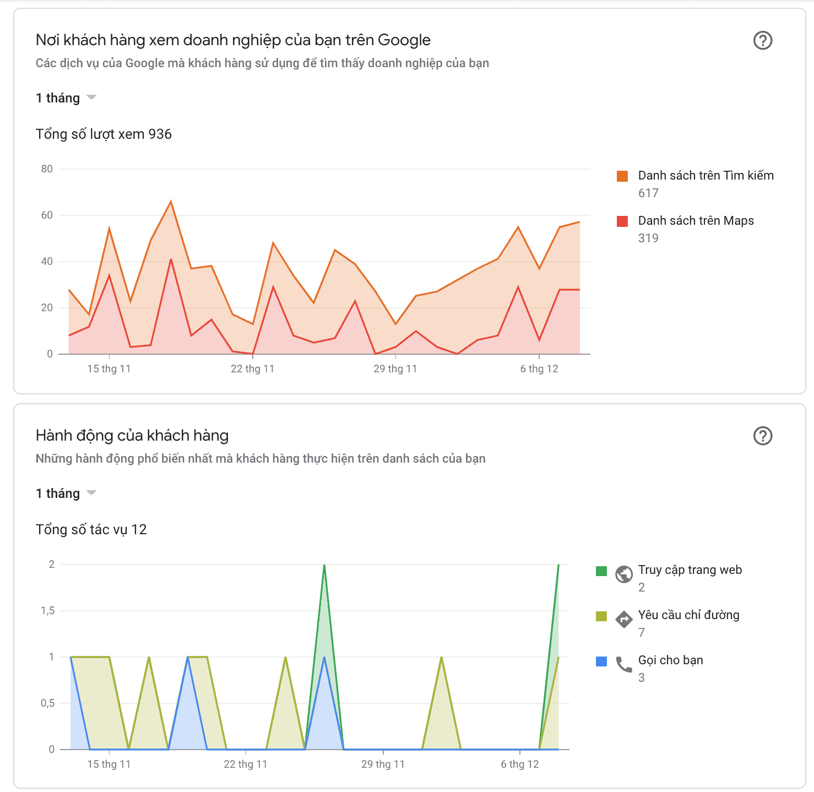The height and width of the screenshot is (792, 814).
Task: Open the 1 tháng dropdown in actions card
Action: [66, 493]
